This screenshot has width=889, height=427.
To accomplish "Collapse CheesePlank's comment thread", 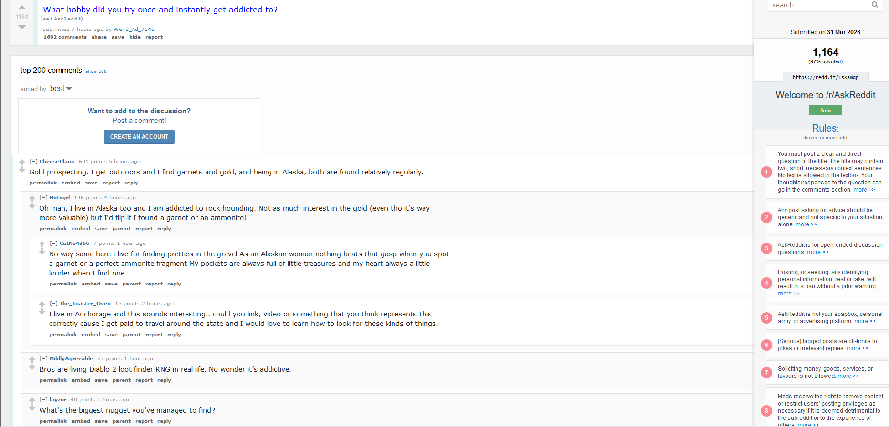I will tap(33, 162).
